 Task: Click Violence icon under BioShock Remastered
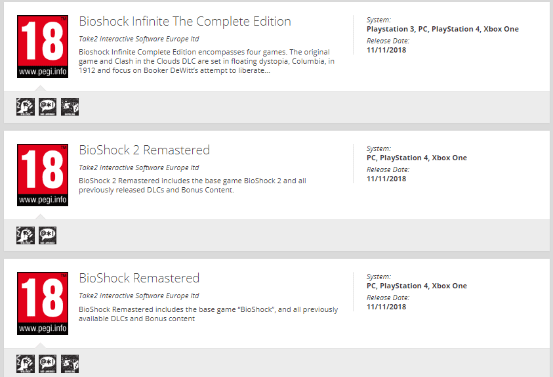click(26, 363)
